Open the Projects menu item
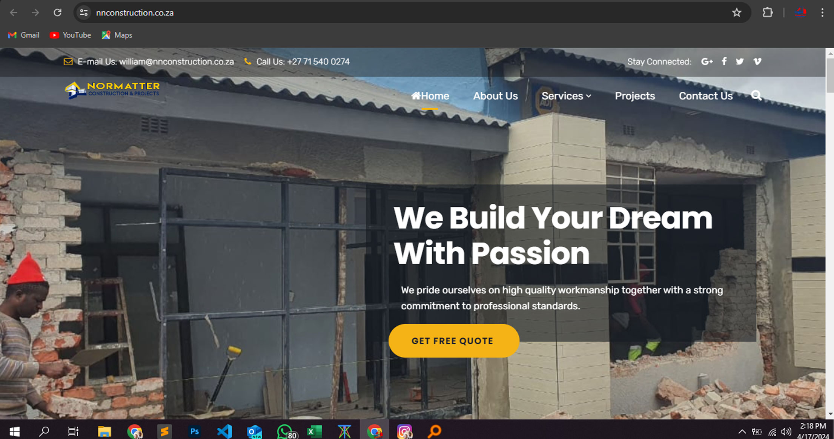This screenshot has width=834, height=439. point(635,96)
